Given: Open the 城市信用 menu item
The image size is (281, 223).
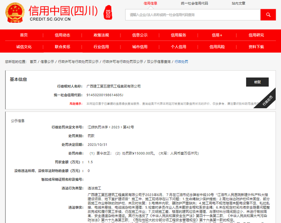Looking at the screenshot, I should pos(140,47).
